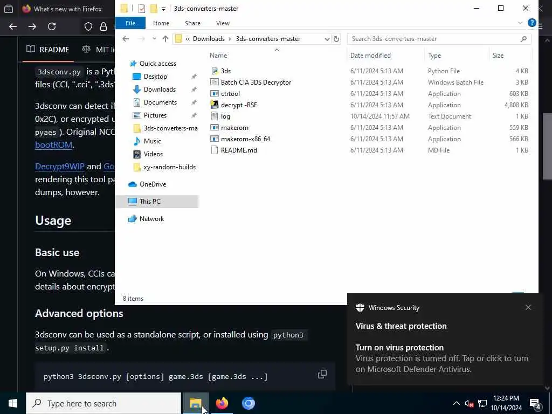Open the address bar history dropdown

pyautogui.click(x=327, y=39)
